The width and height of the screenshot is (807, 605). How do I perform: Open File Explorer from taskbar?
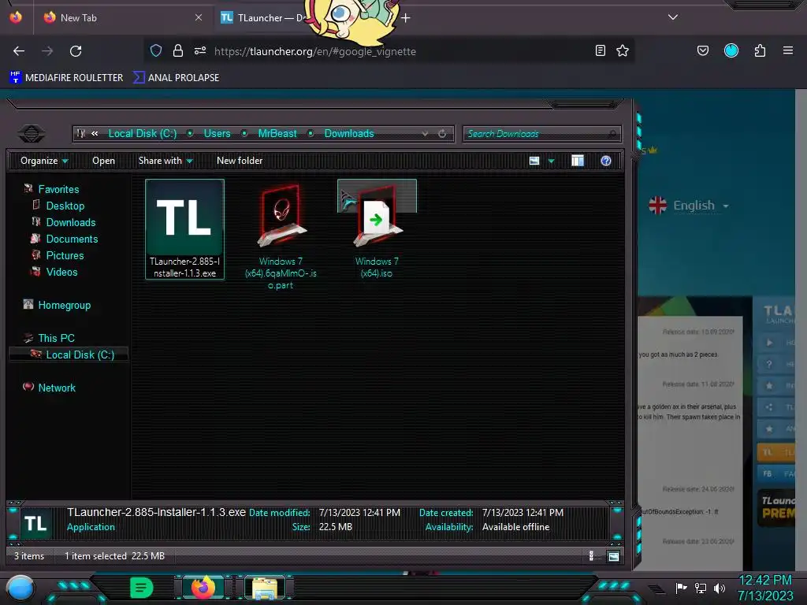point(265,588)
